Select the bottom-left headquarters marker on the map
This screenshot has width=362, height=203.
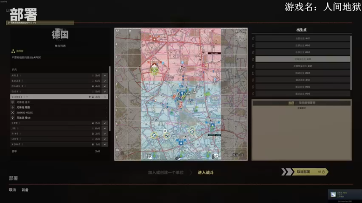[x=154, y=156]
